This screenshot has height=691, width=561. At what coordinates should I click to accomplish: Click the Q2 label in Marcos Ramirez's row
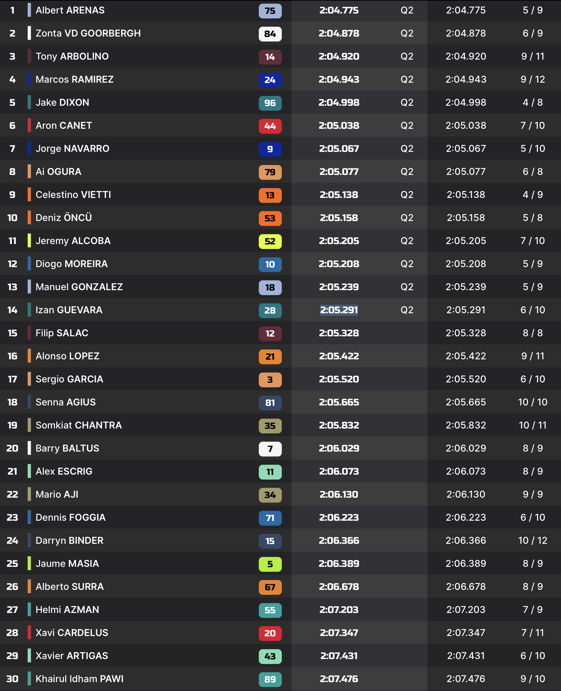(407, 79)
